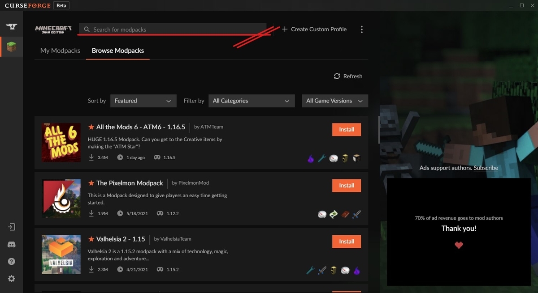The height and width of the screenshot is (293, 538).
Task: Install The Pixelmon Modpack
Action: 347,185
